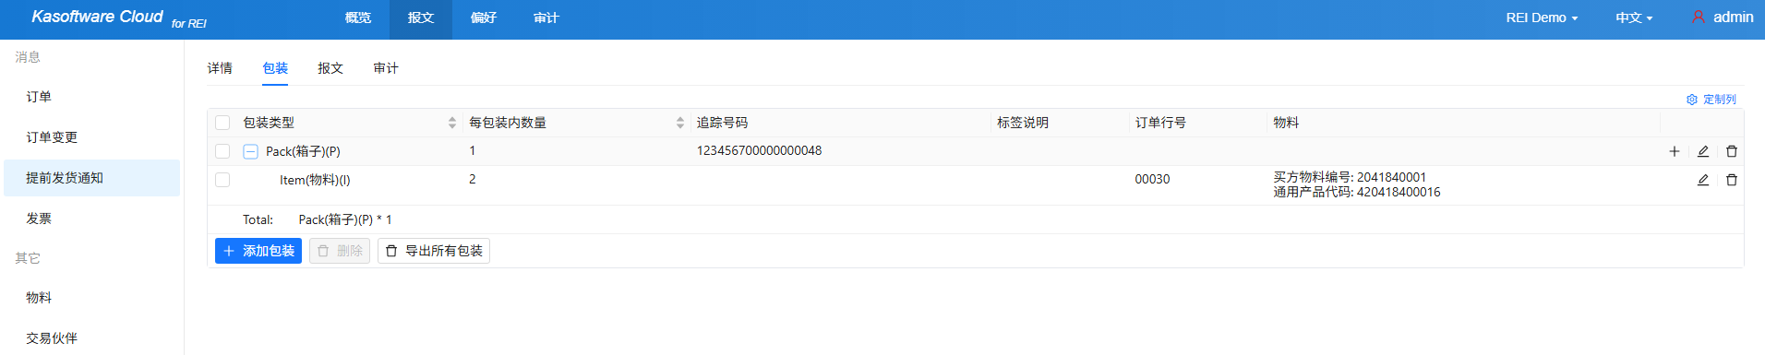The width and height of the screenshot is (1765, 355).
Task: Open 发票 in the sidebar
Action: tap(92, 219)
